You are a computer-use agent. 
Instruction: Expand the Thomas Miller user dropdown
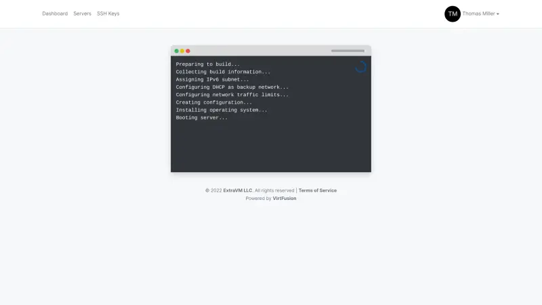tap(480, 14)
